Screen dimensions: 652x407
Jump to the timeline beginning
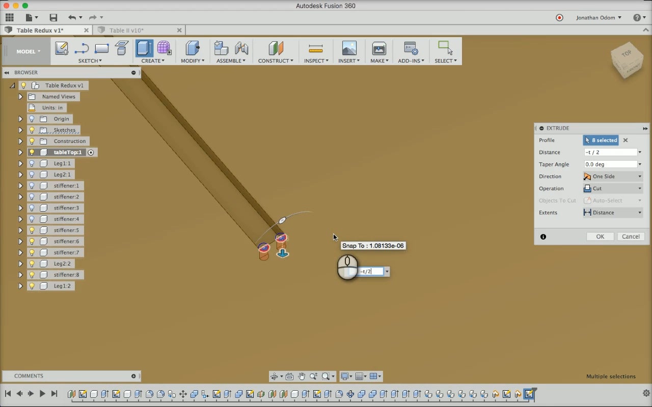click(8, 393)
